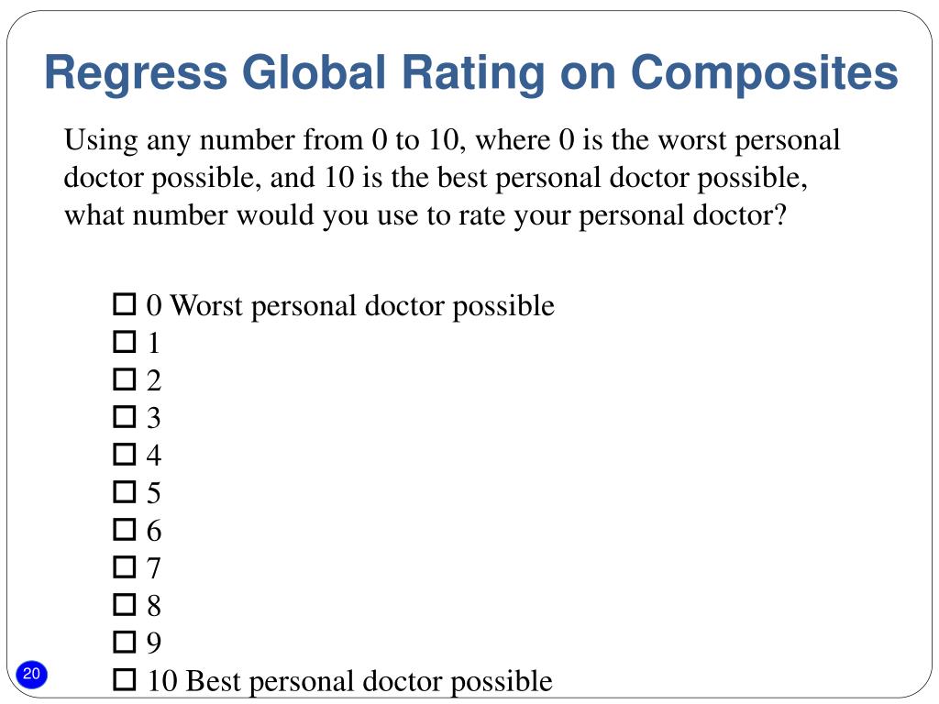Check the box for rating 4

click(x=125, y=455)
